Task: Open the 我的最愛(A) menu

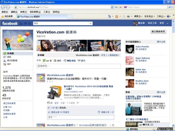Action: tap(35, 12)
